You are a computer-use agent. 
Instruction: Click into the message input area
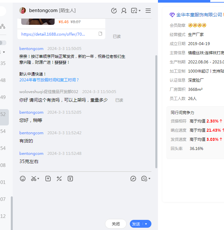(x=85, y=200)
